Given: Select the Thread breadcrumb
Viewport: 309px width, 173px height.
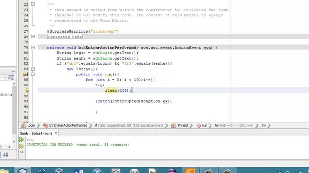Looking at the screenshot, I should click(x=180, y=125).
